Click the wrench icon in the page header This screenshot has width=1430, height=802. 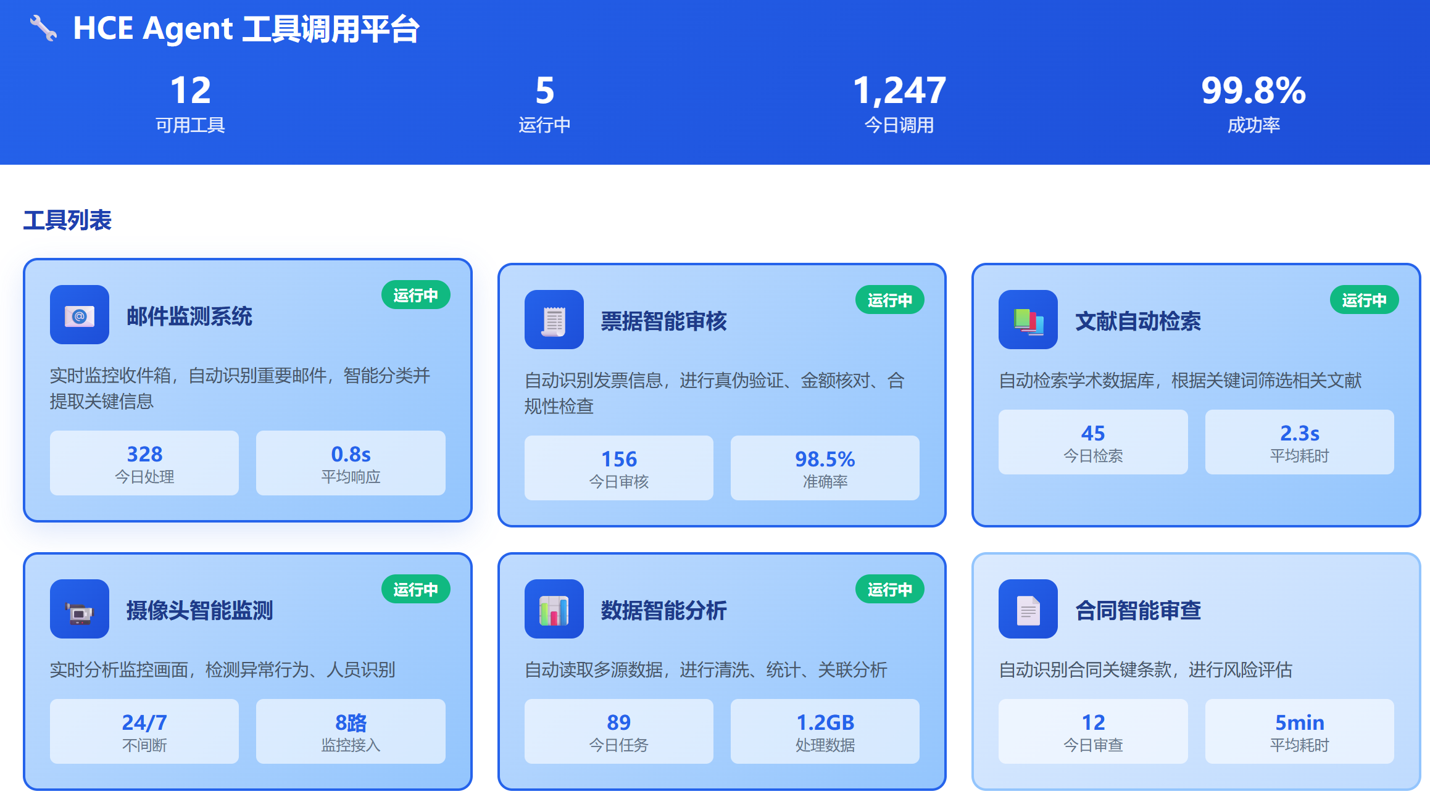click(x=43, y=28)
